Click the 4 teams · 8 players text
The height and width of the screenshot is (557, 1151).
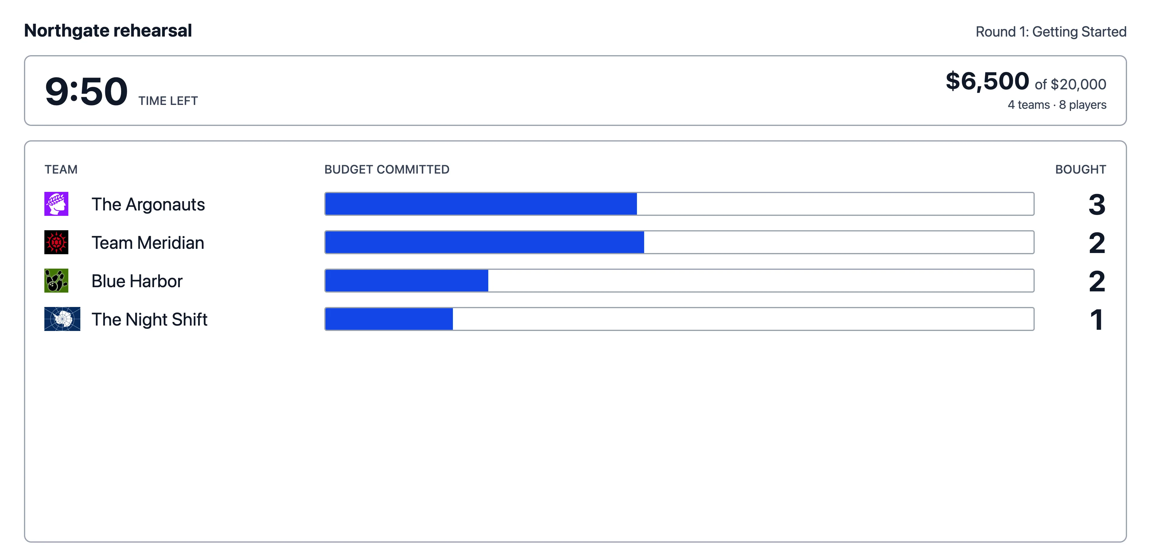(1057, 105)
